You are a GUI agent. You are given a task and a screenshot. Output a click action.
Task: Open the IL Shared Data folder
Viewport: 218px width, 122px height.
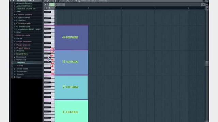tap(23, 26)
